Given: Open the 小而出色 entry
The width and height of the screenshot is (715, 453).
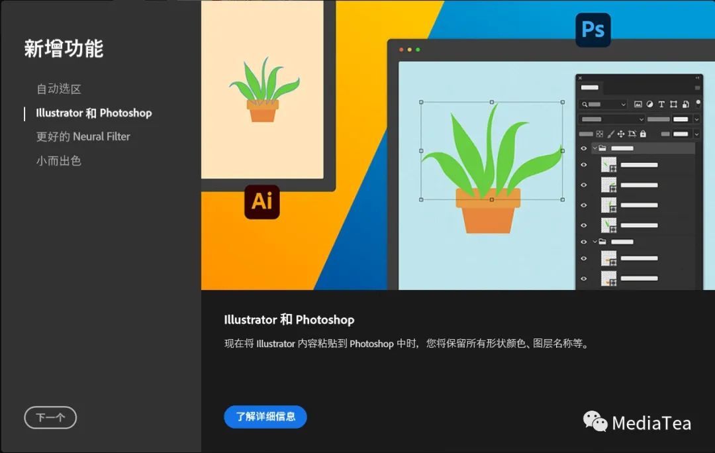Looking at the screenshot, I should point(59,160).
